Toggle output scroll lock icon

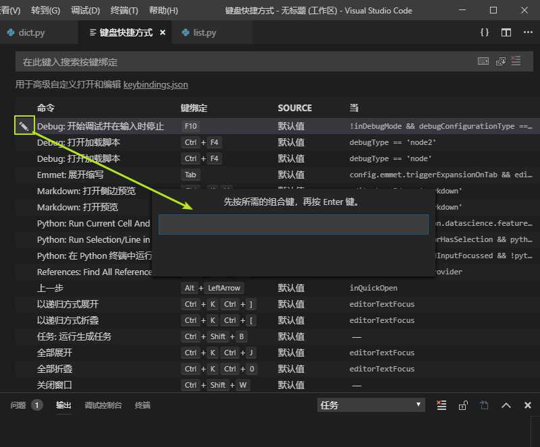pyautogui.click(x=463, y=405)
